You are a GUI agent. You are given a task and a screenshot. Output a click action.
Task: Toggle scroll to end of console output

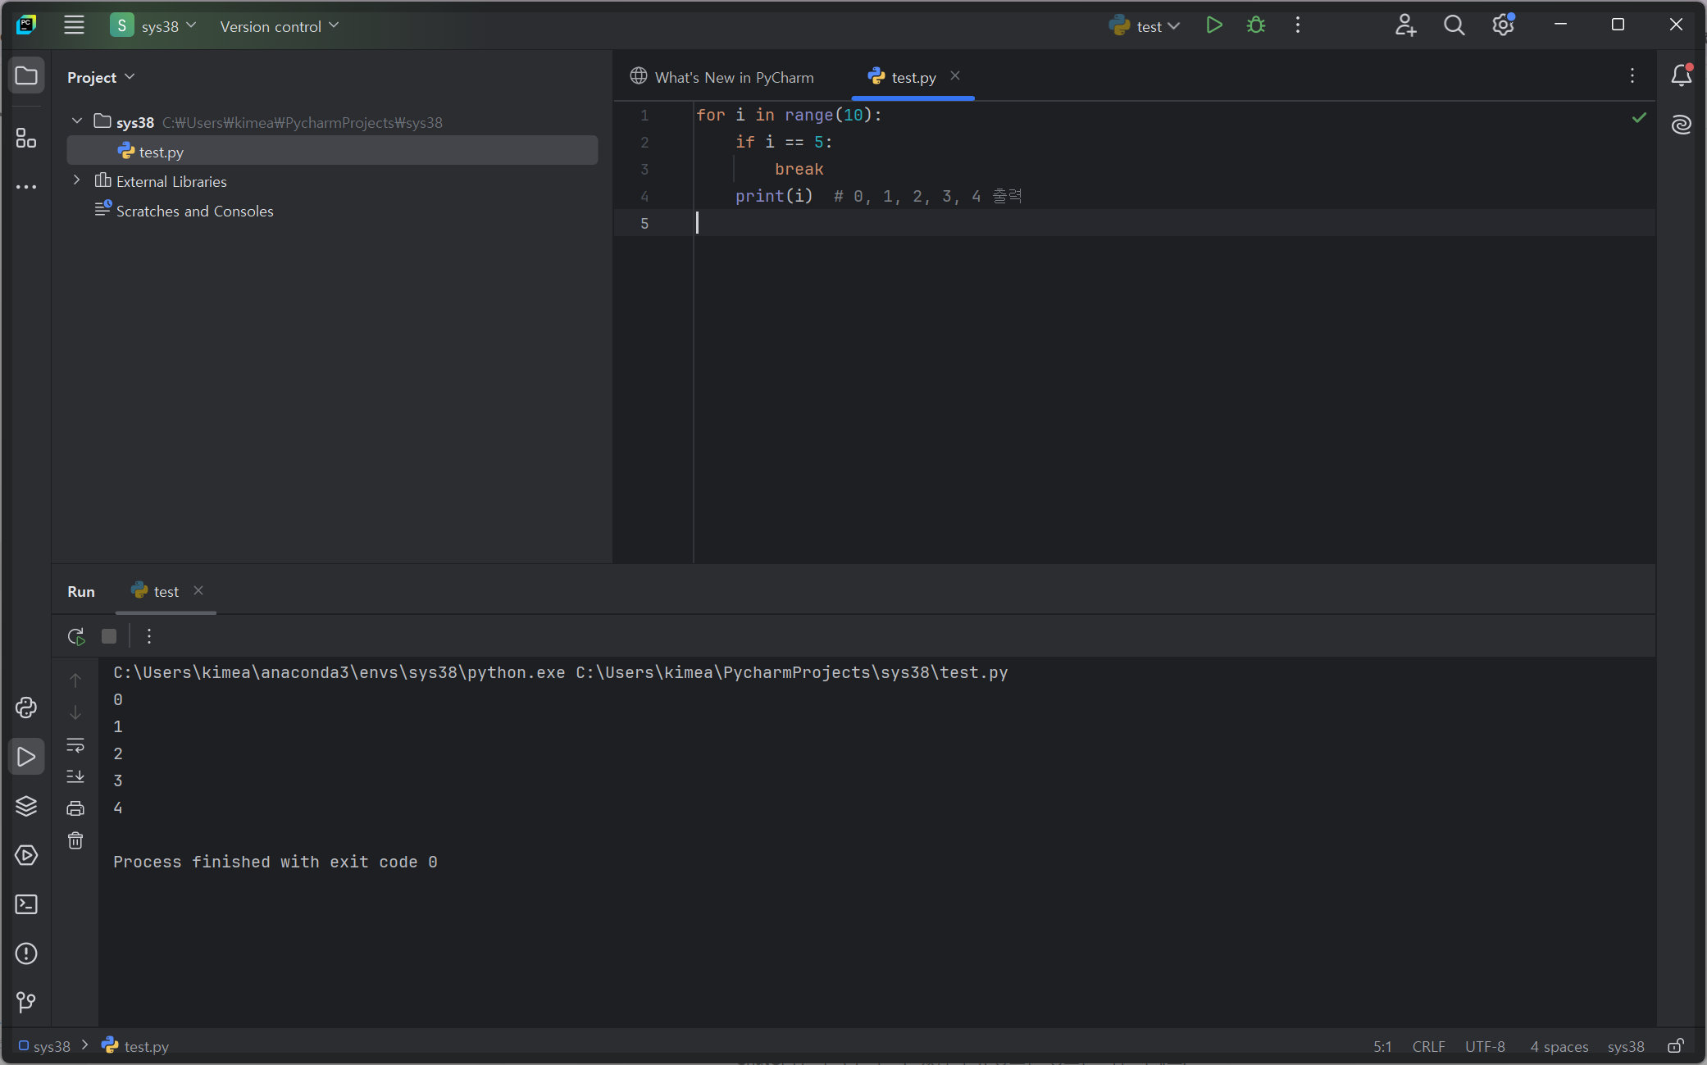click(75, 776)
